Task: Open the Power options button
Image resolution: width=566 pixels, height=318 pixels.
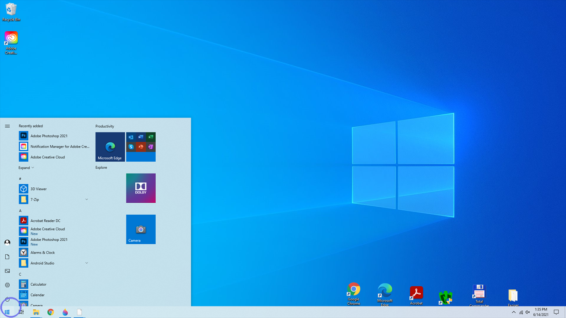Action: (x=7, y=299)
